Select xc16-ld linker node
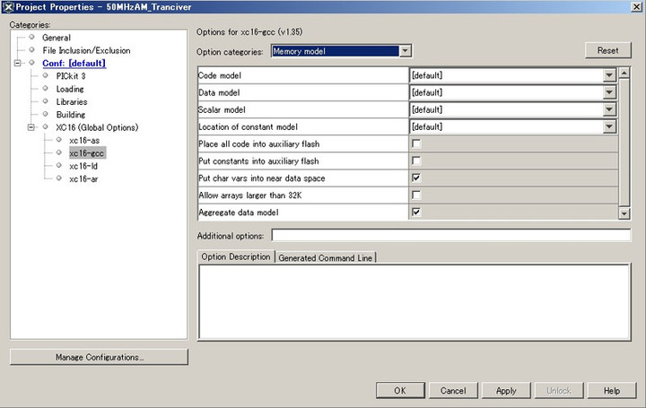 click(83, 166)
